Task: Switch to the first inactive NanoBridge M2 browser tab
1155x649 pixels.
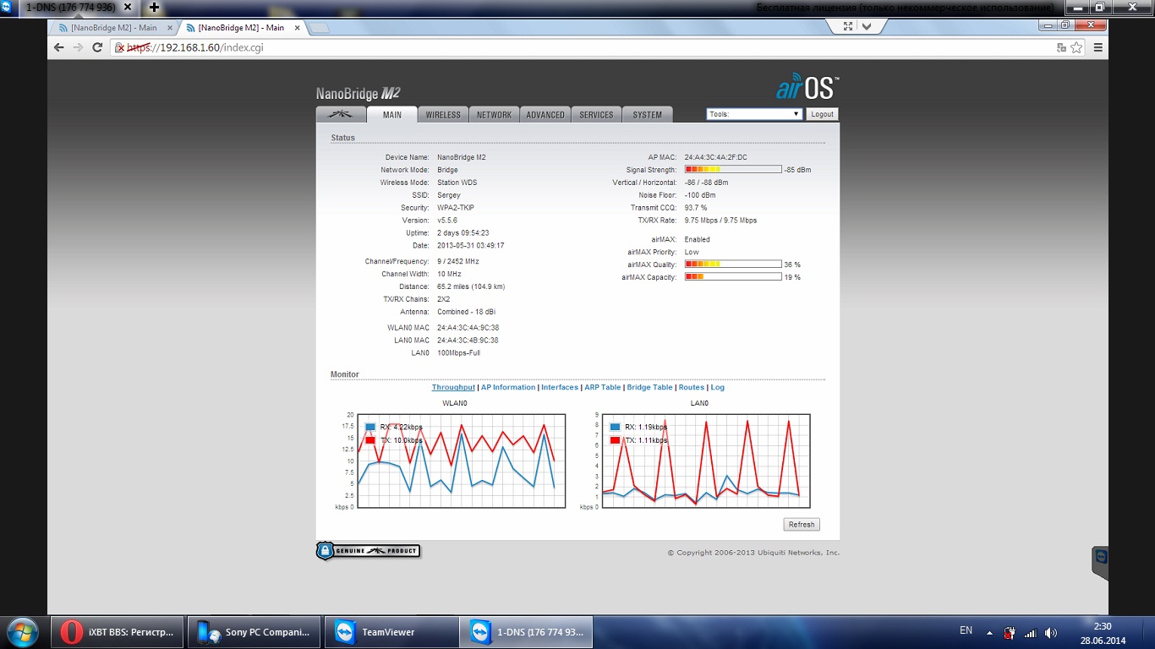Action: pos(112,28)
